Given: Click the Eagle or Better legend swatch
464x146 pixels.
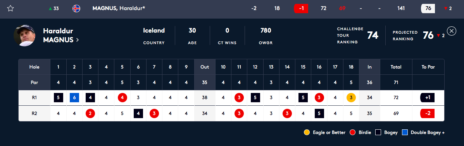Looking at the screenshot, I should 307,132.
